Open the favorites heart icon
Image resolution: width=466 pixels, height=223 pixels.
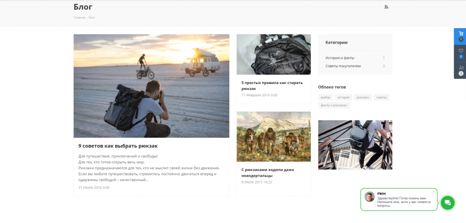coord(461,51)
